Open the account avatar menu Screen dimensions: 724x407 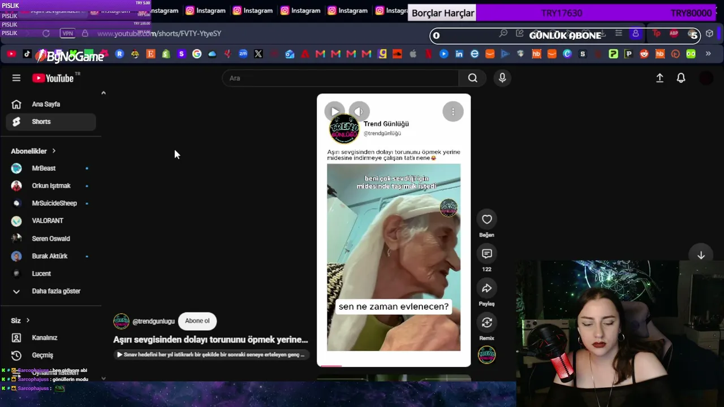[x=706, y=78]
